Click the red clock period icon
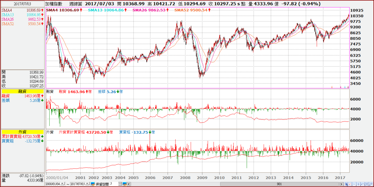 click(x=350, y=184)
